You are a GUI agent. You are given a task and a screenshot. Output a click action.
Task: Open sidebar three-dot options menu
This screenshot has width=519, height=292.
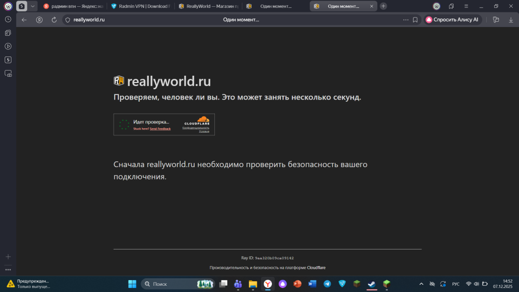point(8,270)
